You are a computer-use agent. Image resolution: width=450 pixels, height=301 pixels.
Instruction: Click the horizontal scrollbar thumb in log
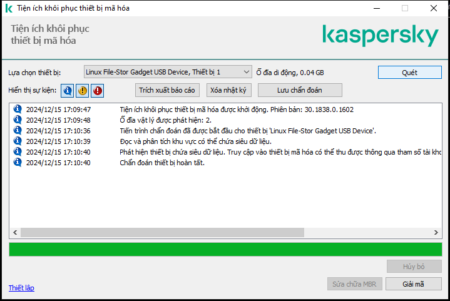pyautogui.click(x=163, y=232)
